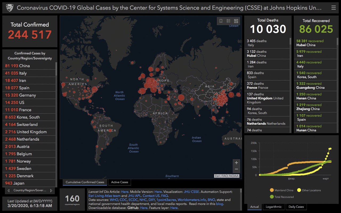
Task: Select China in confirmed cases list
Action: [29, 66]
